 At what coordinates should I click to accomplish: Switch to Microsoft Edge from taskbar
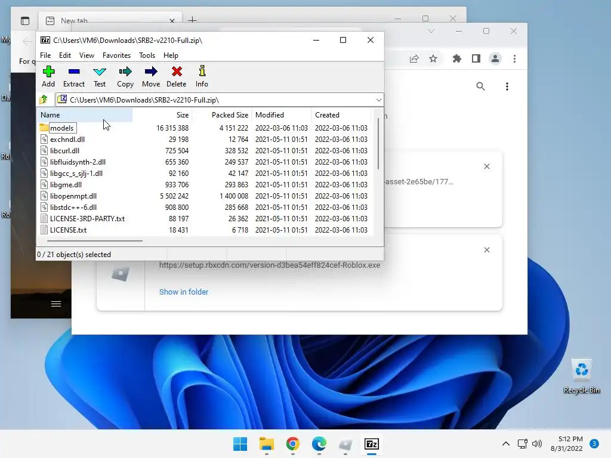(319, 444)
